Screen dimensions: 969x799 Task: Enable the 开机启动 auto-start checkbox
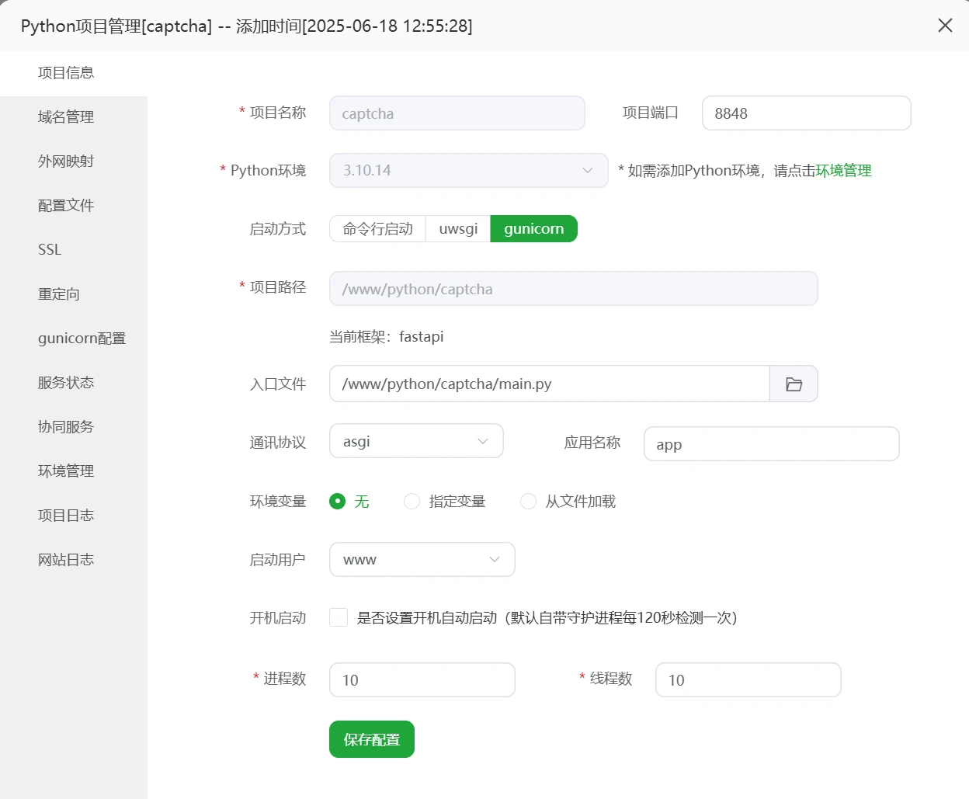[339, 617]
